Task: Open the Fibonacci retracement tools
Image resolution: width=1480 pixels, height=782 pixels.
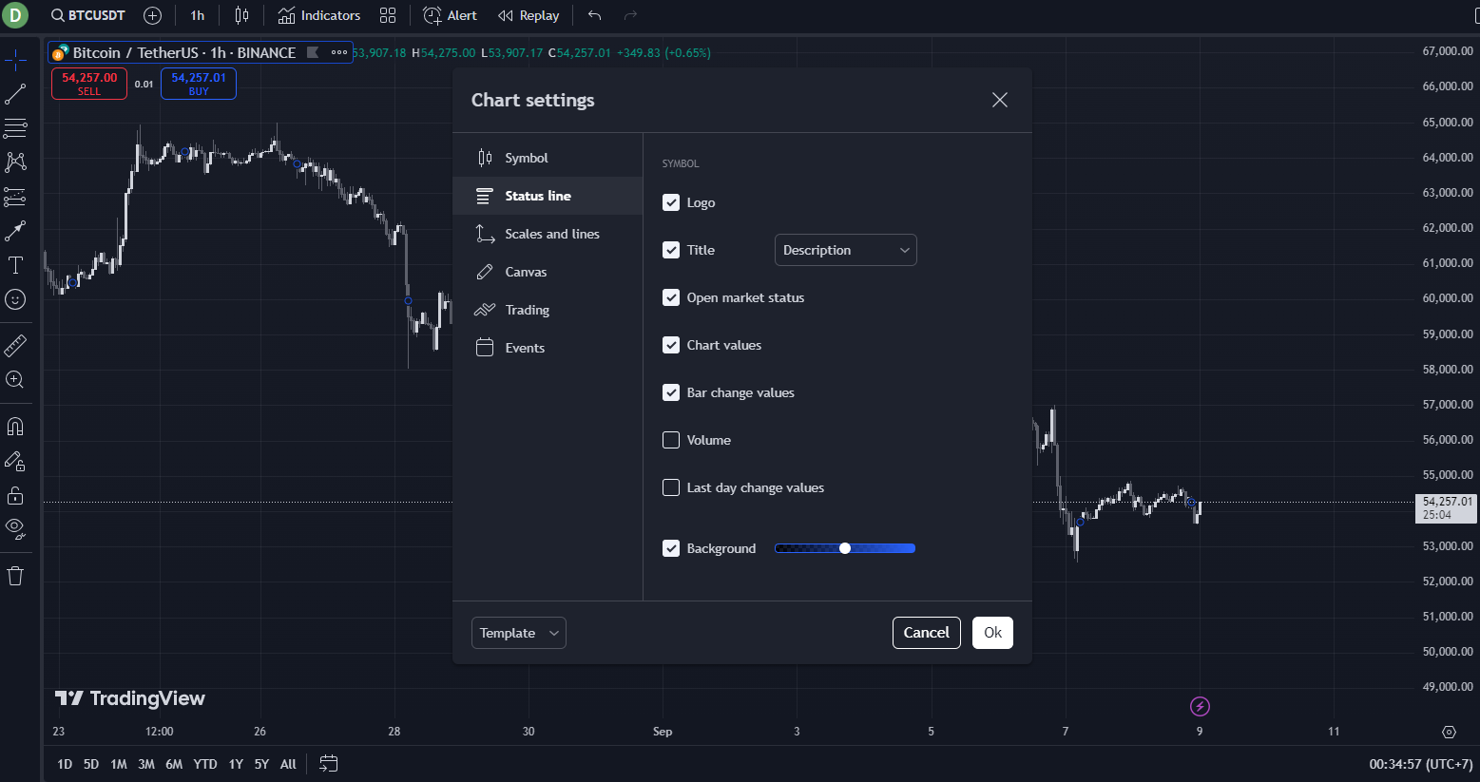Action: 15,128
